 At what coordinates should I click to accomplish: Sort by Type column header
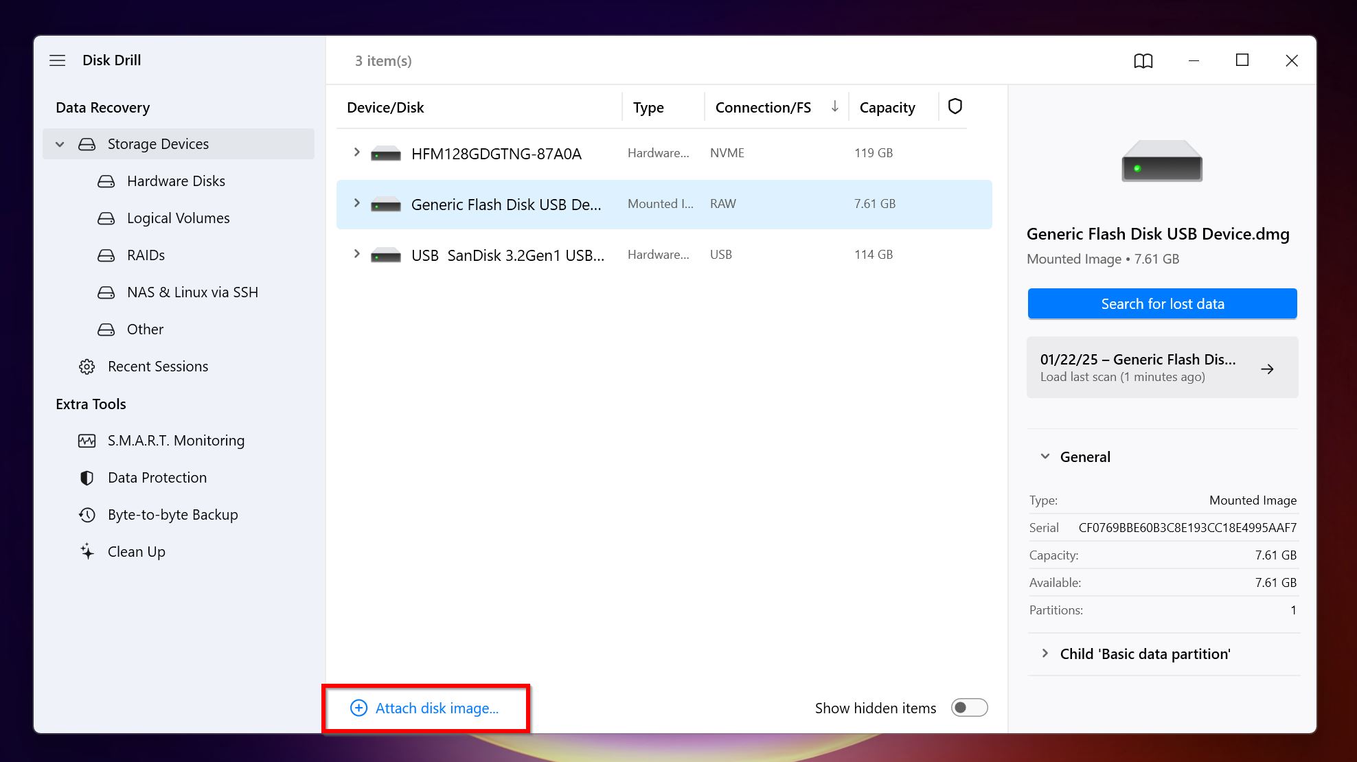[648, 108]
